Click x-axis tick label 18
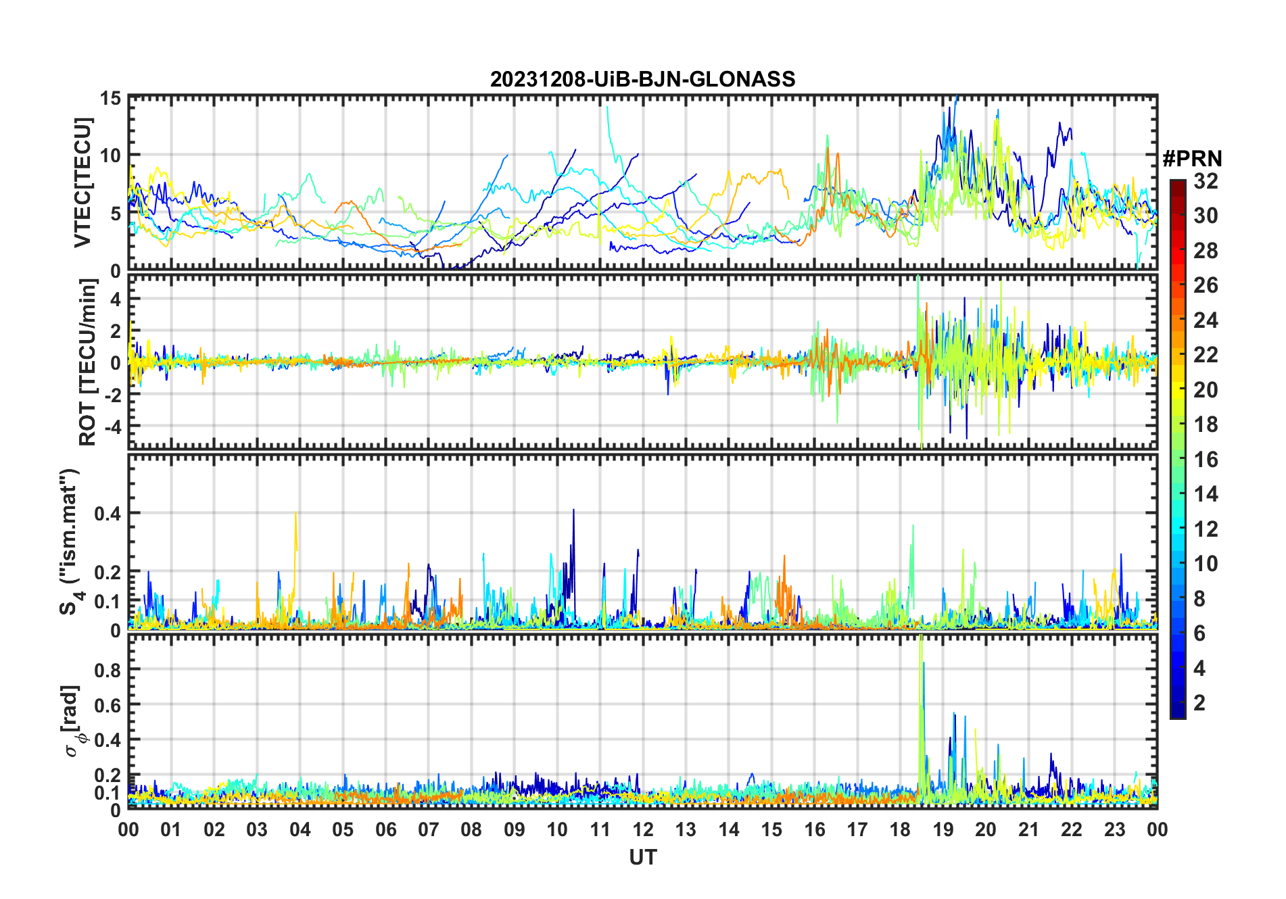This screenshot has width=1286, height=899. coord(900,829)
